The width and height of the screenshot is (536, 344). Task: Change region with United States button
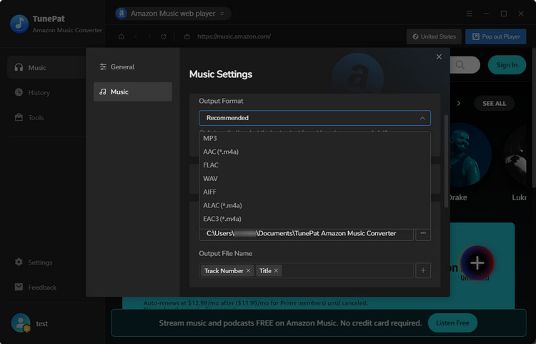[434, 36]
